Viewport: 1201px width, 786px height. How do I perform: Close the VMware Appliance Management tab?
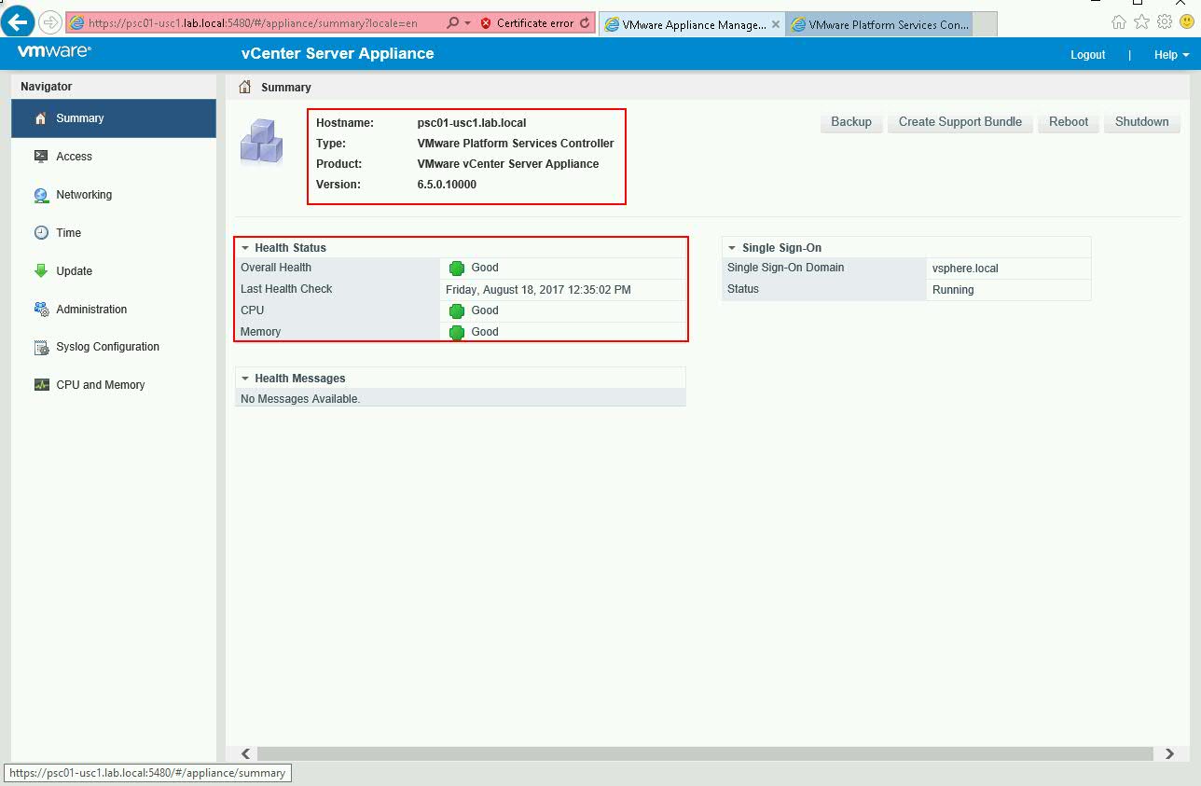point(776,25)
